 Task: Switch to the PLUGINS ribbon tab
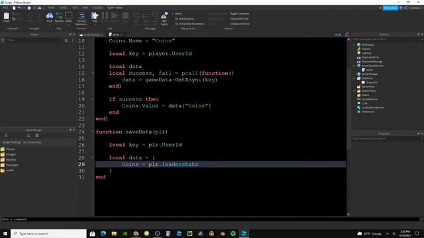coord(97,8)
